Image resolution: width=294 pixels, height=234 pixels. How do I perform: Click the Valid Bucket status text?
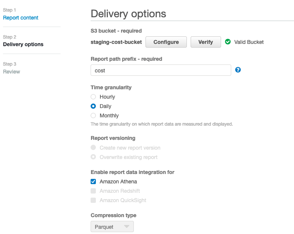(249, 42)
